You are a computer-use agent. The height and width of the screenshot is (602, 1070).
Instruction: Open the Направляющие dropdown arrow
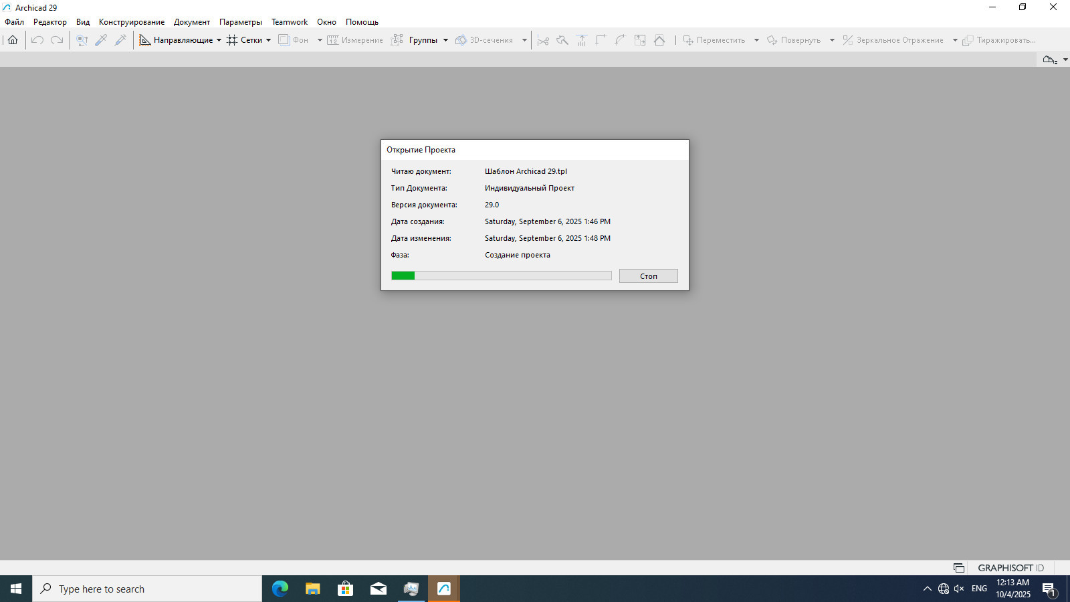tap(219, 40)
